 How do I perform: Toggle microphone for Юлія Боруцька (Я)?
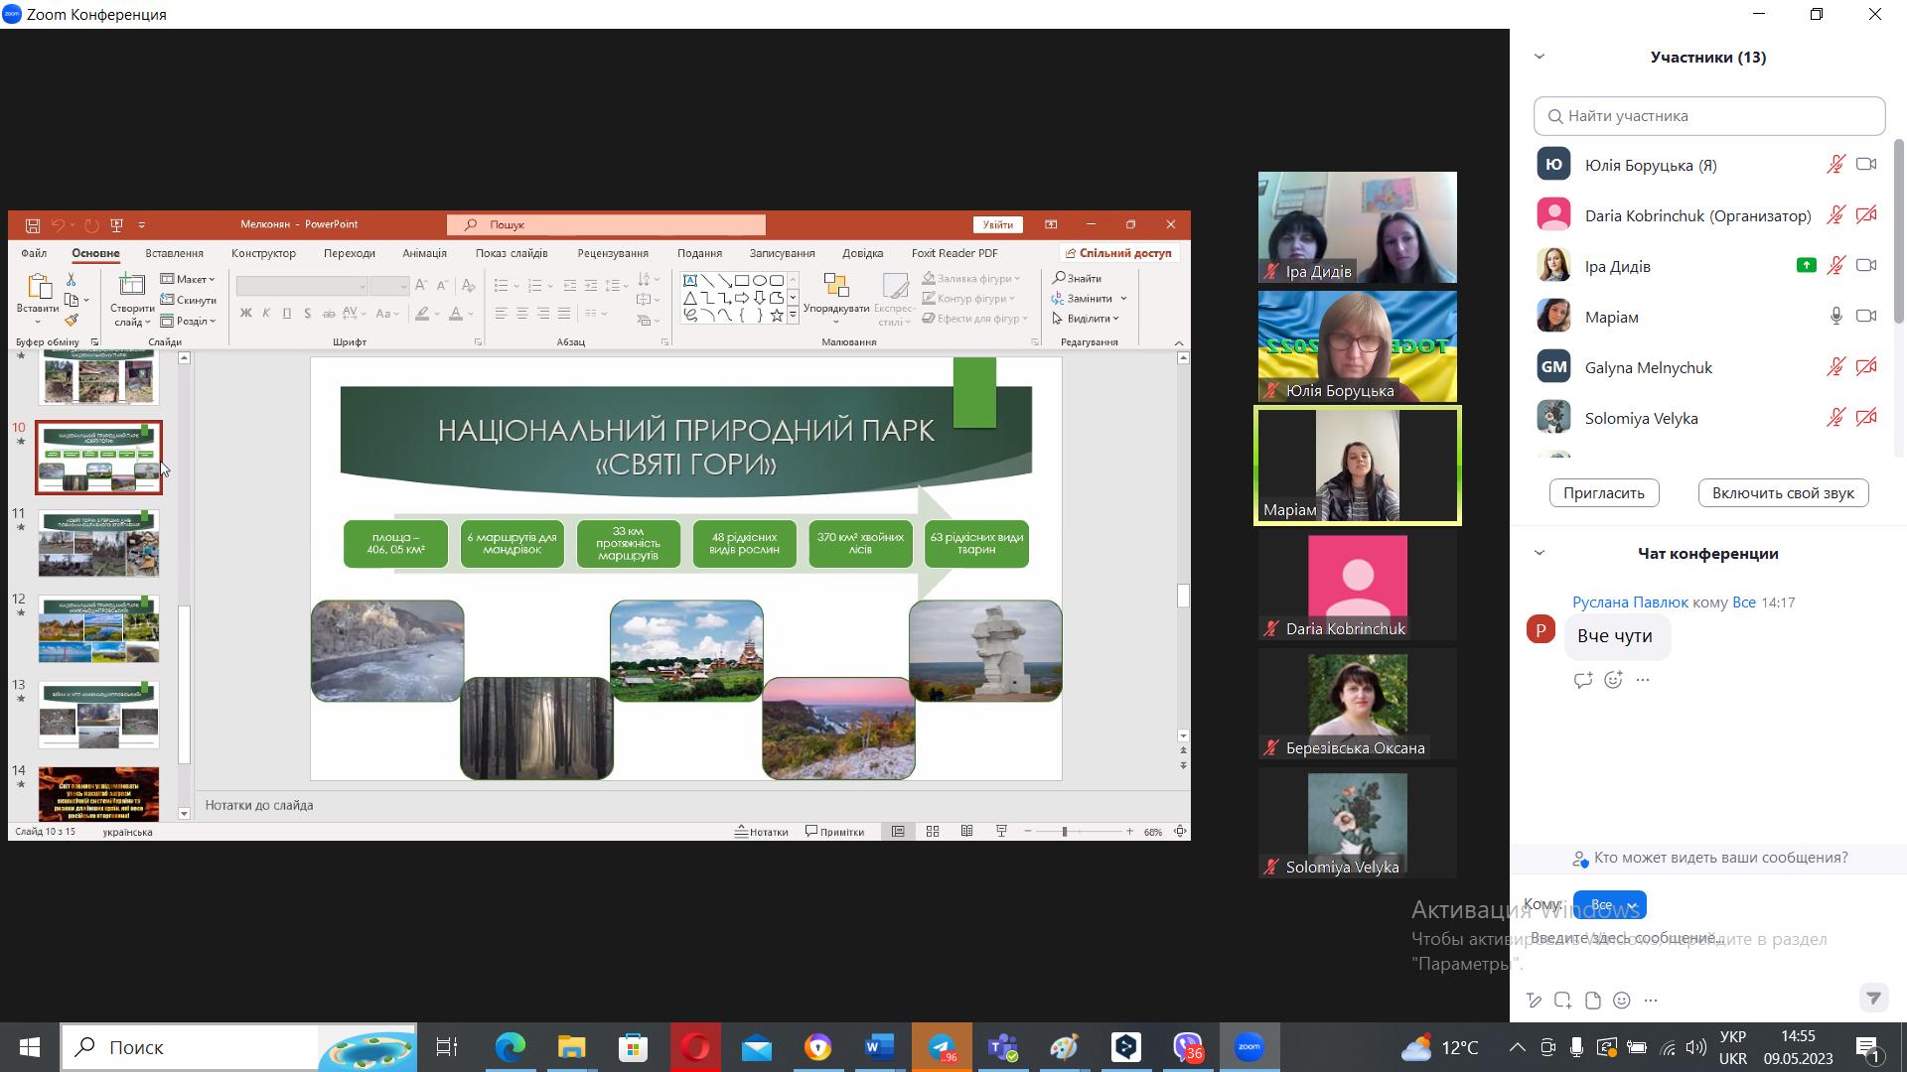coord(1835,165)
